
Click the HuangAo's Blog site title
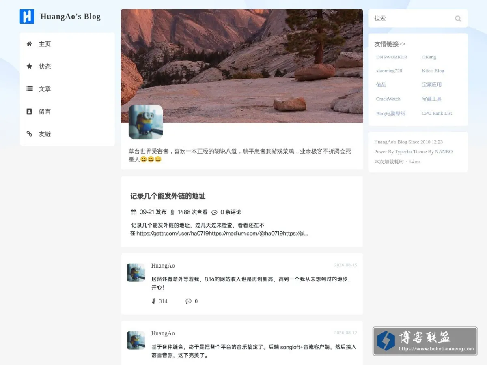click(x=70, y=17)
